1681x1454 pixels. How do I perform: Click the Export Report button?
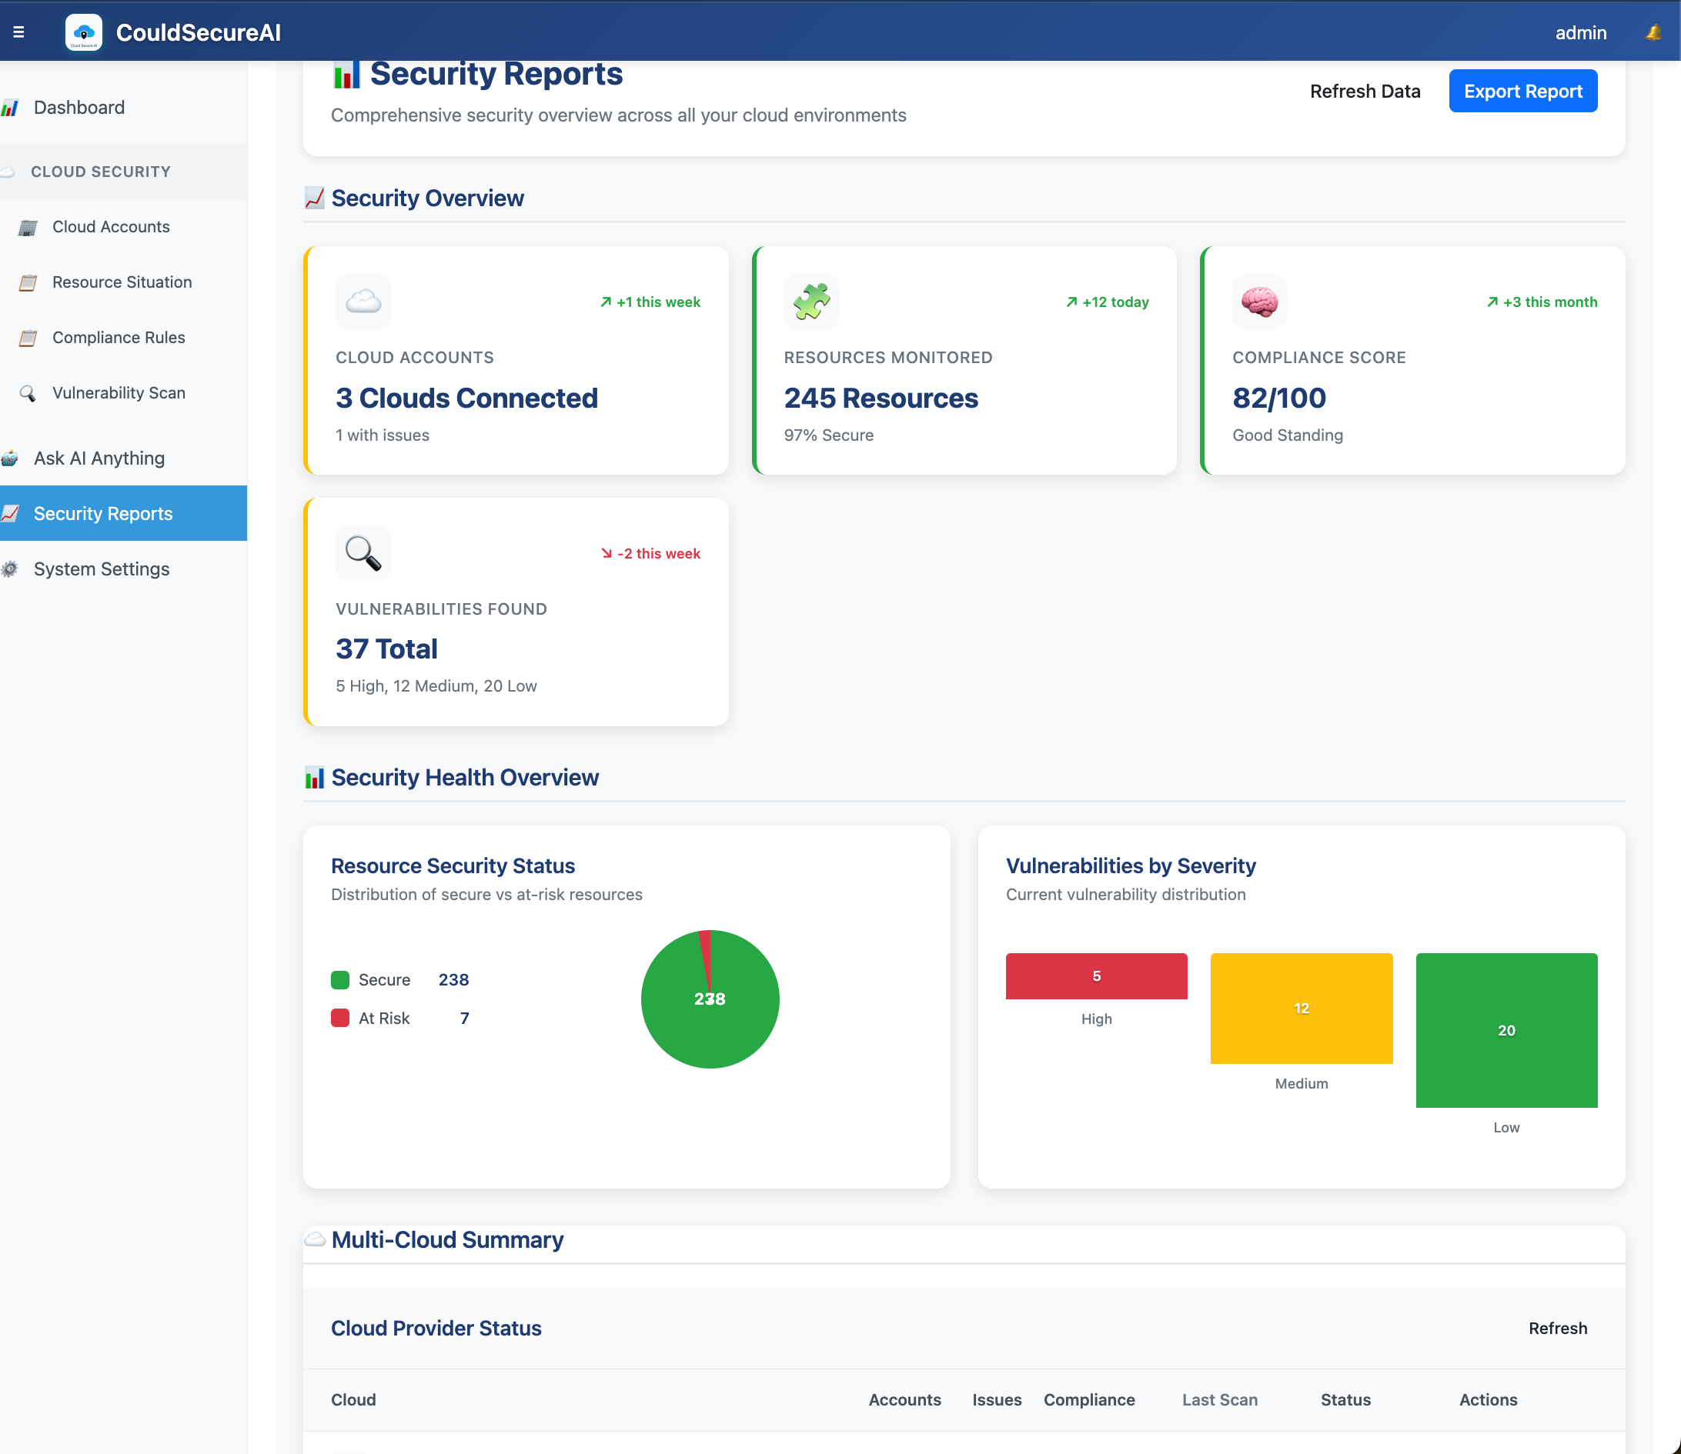1522,91
